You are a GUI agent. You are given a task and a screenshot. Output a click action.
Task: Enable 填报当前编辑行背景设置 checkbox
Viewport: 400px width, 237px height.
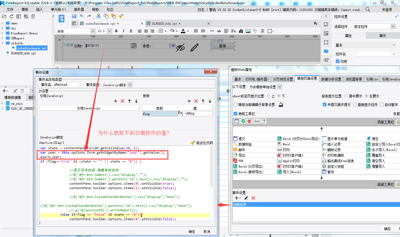pyautogui.click(x=236, y=105)
